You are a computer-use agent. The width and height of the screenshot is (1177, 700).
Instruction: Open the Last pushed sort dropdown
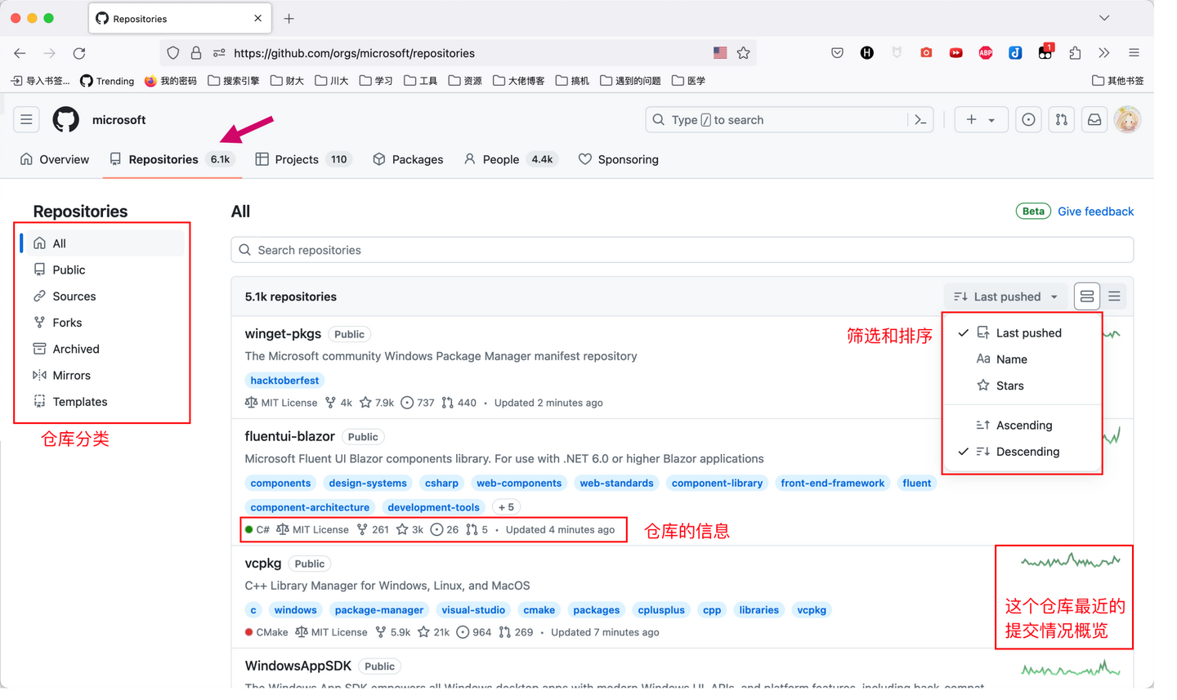1006,296
